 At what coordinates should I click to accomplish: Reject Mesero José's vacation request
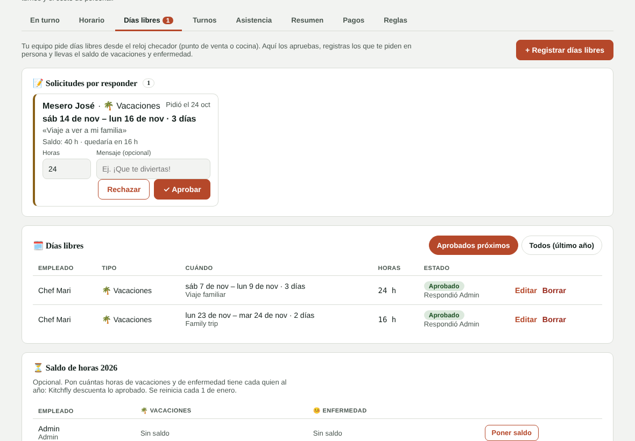tap(124, 189)
